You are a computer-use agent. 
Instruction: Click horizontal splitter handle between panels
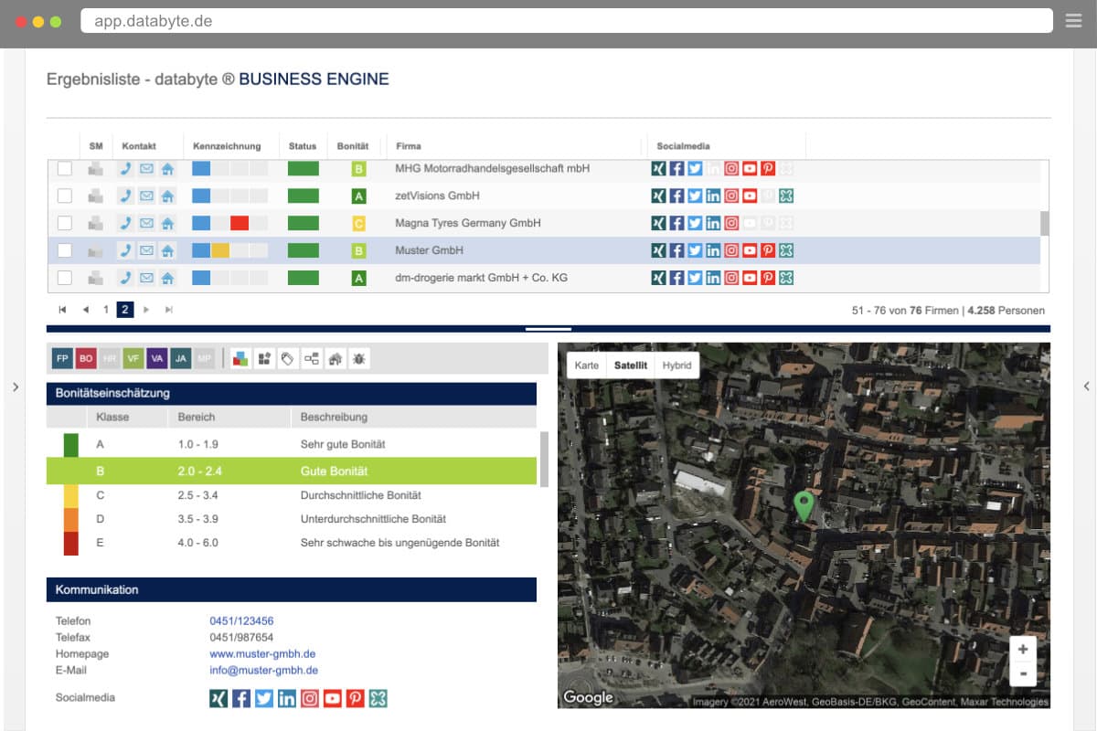click(x=548, y=328)
